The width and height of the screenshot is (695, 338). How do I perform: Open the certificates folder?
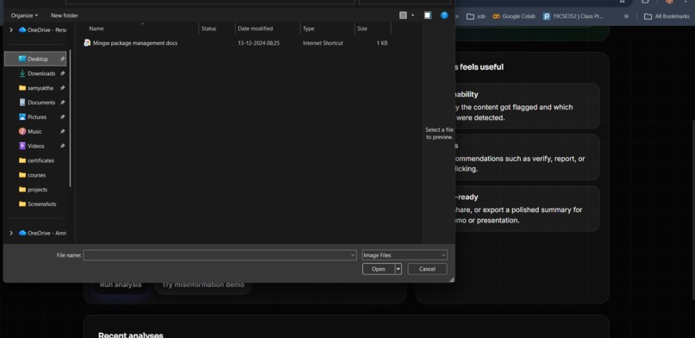click(37, 160)
